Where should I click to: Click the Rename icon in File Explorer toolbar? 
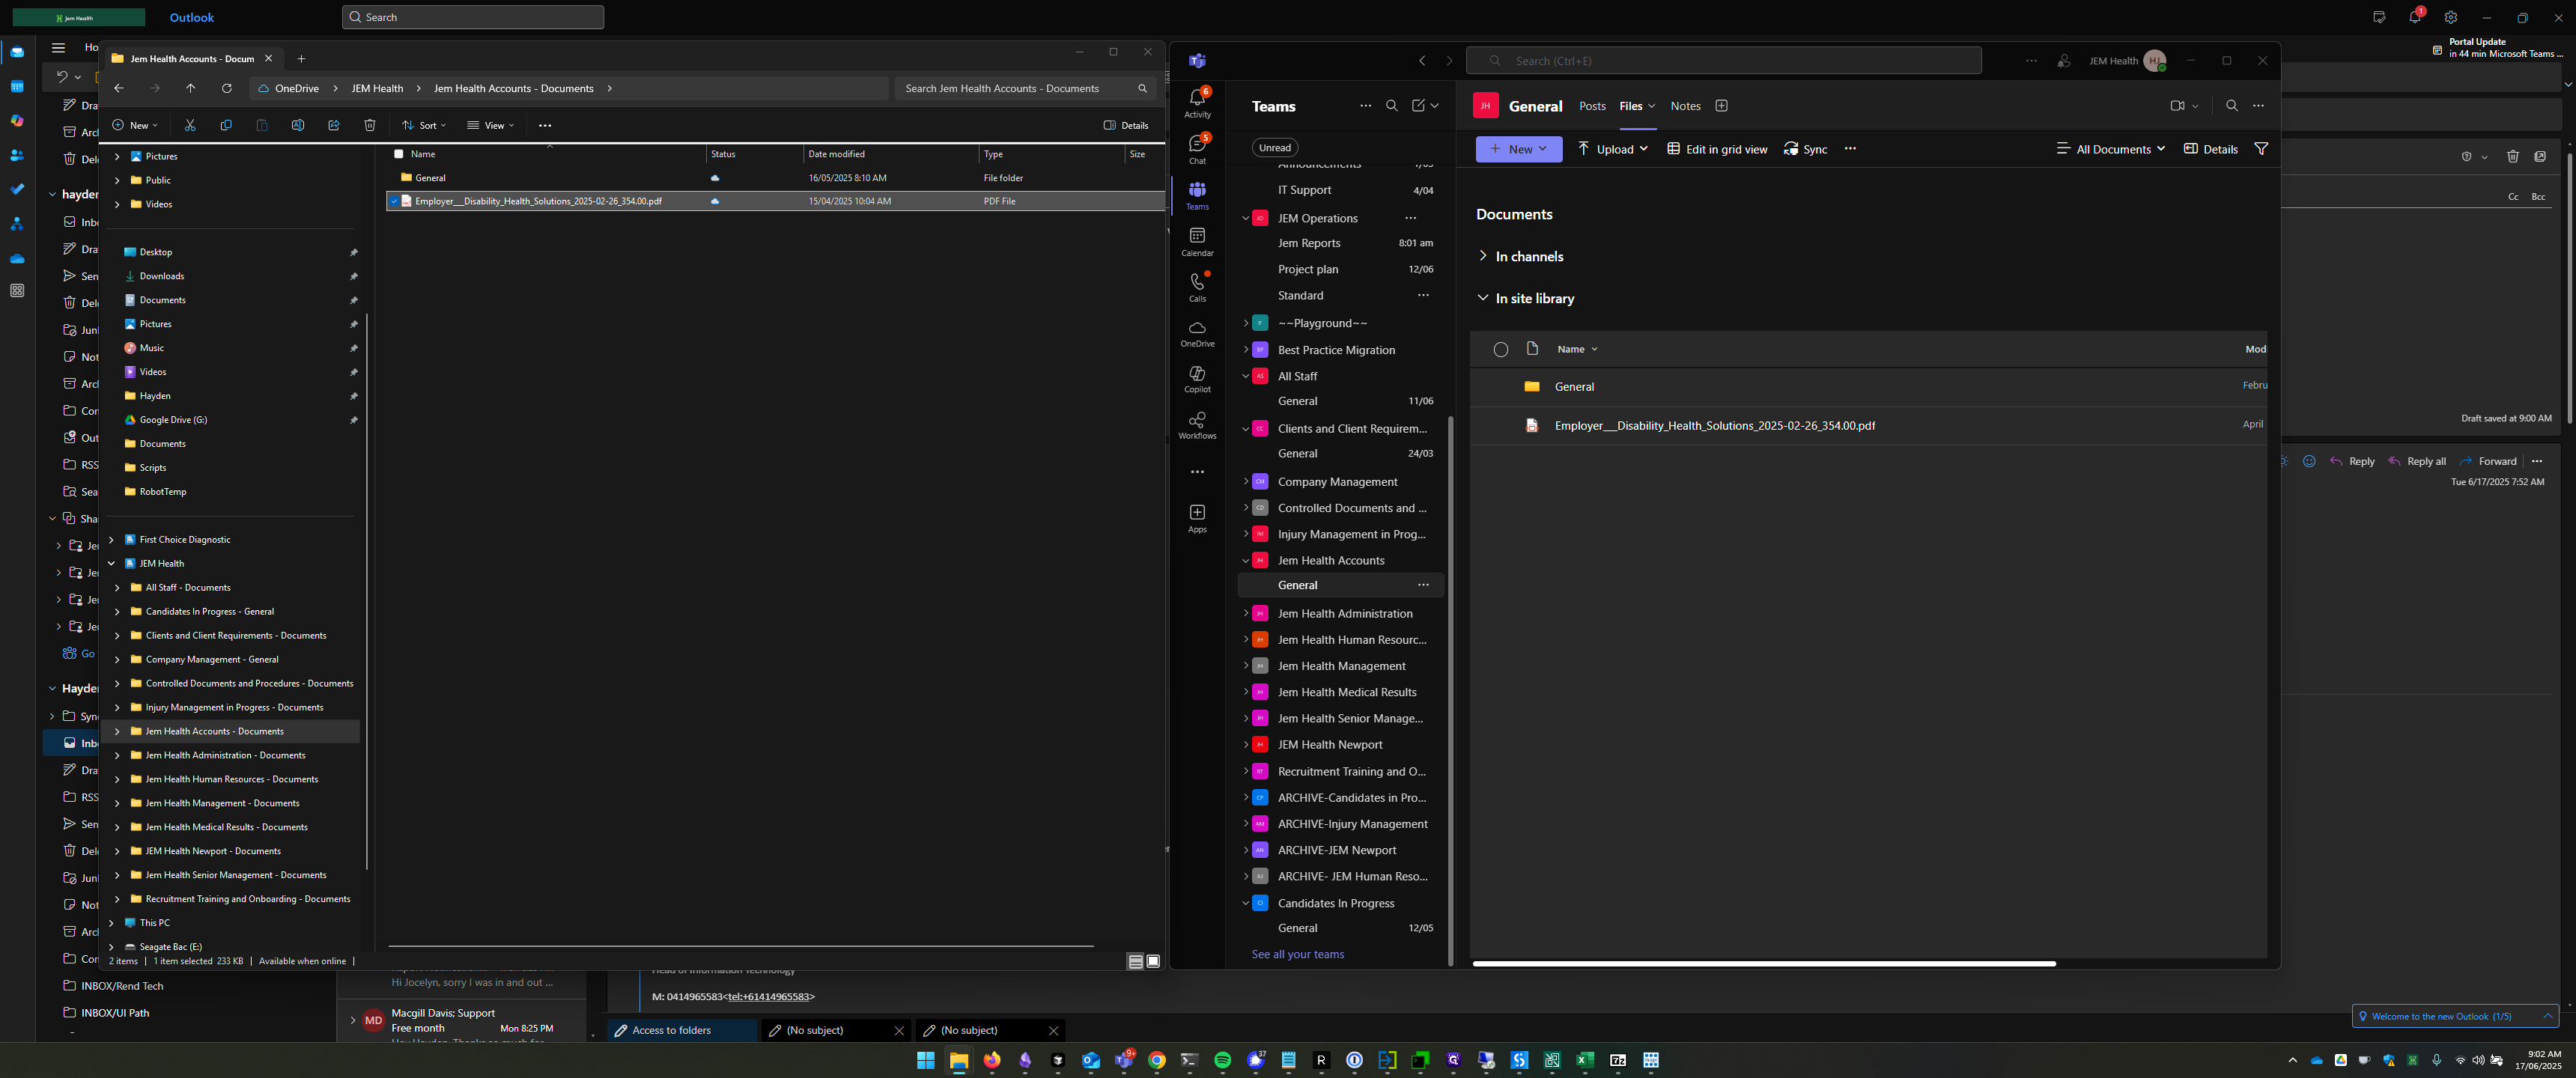298,125
